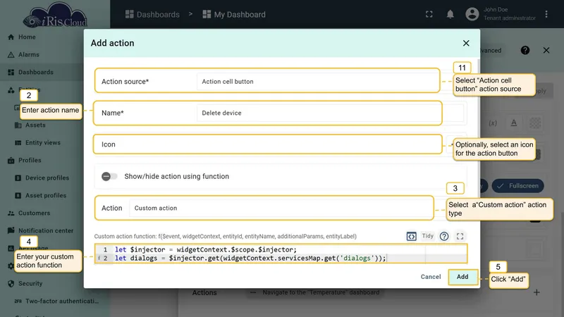Open the three-dot header menu
564x317 pixels.
[546, 14]
